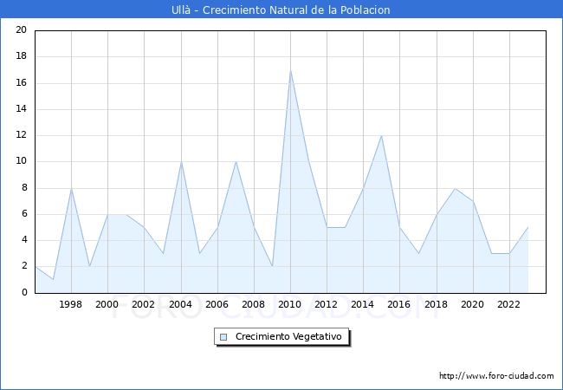563x390 pixels.
Task: Click the 2004 x-axis label
Action: click(181, 305)
